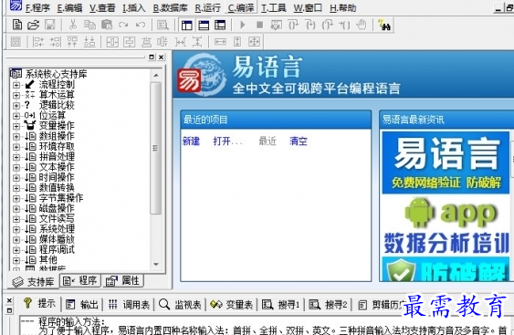Screen dimensions: 514x335
Task: Expand the 流程控制 tree node
Action: pyautogui.click(x=16, y=85)
